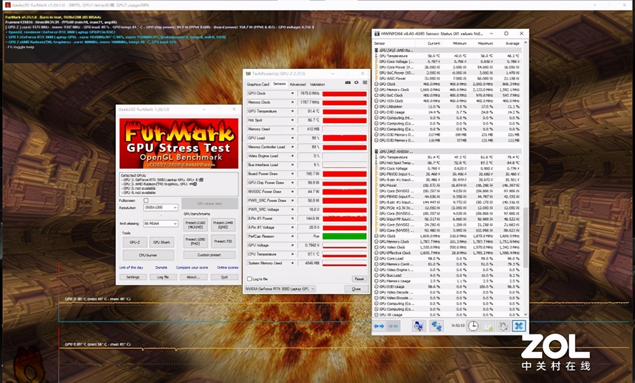
Task: Click the About button in FurMark
Action: 193,277
